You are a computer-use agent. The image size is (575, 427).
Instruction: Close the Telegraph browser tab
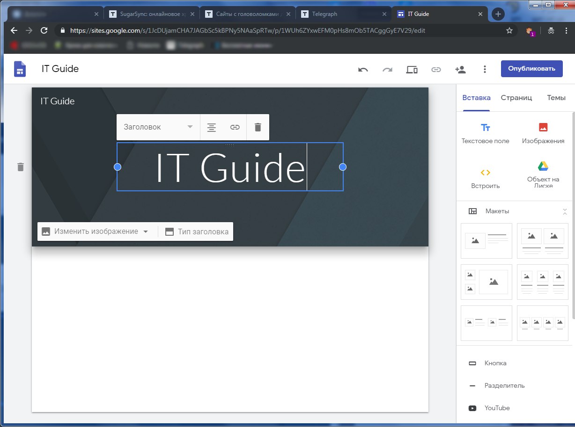click(x=384, y=14)
